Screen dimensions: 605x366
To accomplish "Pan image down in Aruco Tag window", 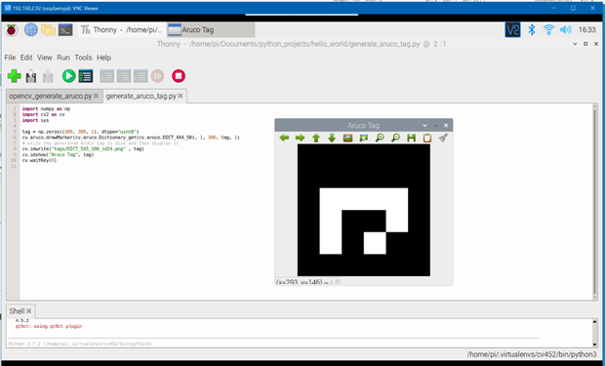I will pos(332,138).
